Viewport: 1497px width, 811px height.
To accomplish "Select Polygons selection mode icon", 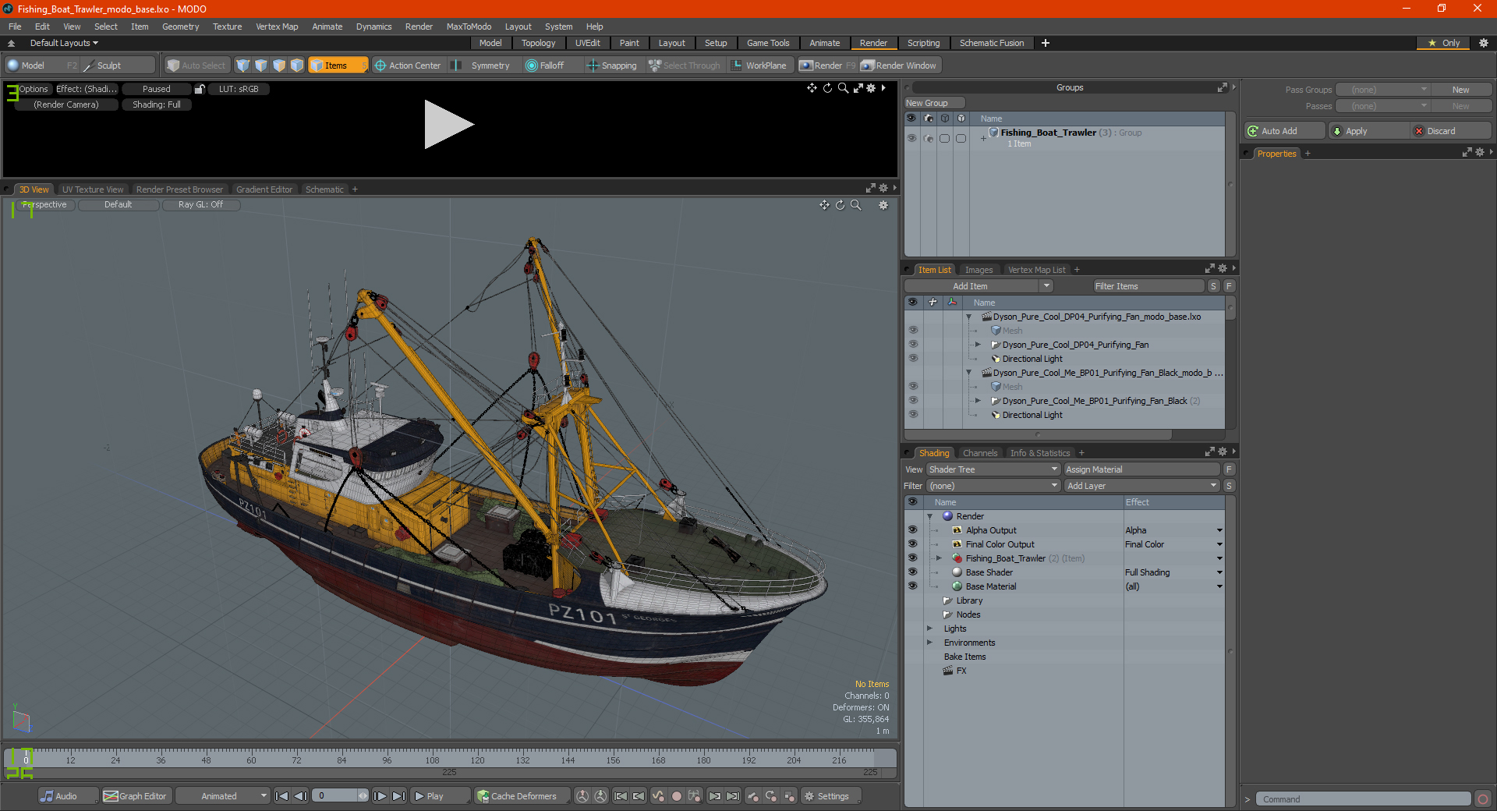I will (x=279, y=66).
